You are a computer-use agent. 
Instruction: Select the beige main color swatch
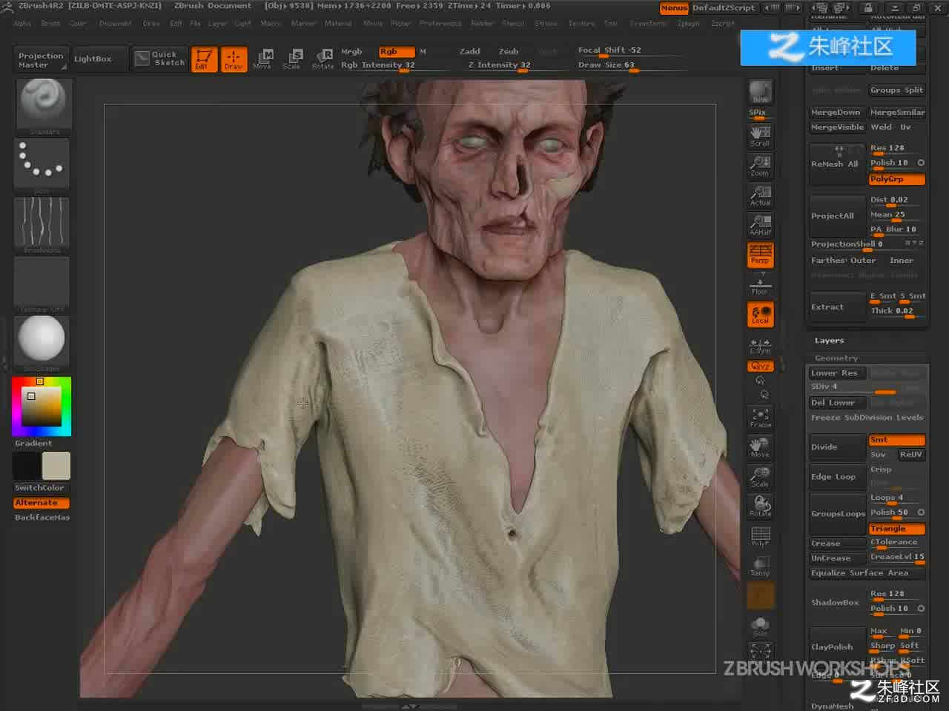56,466
